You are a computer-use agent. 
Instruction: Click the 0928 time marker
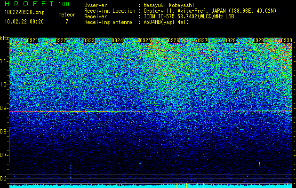(230, 40)
